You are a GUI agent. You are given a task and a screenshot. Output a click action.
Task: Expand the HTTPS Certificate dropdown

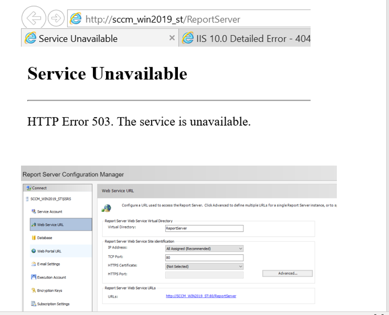tap(241, 266)
